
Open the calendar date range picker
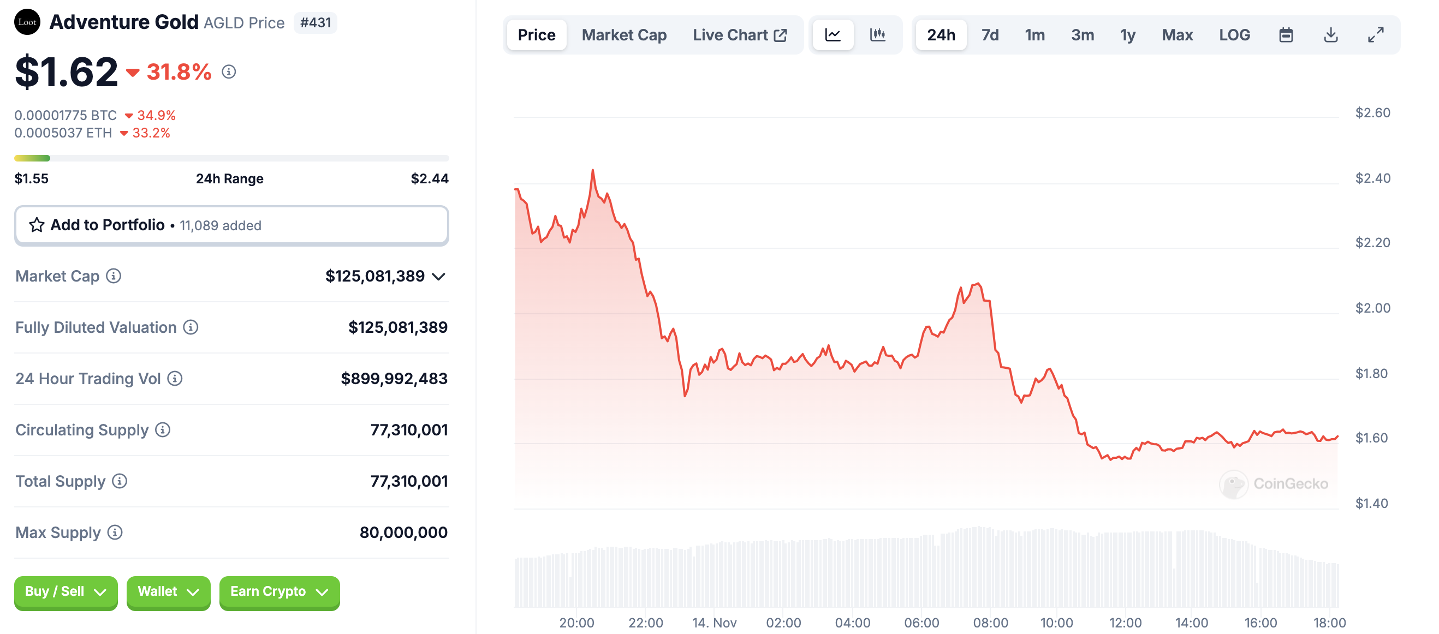coord(1286,35)
